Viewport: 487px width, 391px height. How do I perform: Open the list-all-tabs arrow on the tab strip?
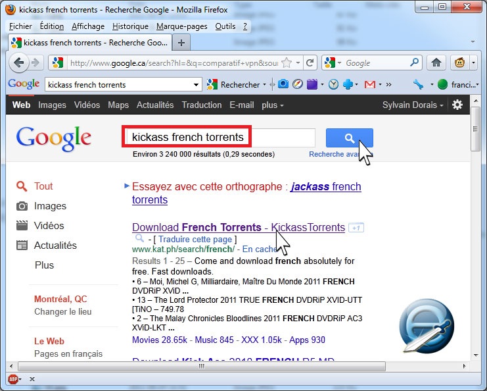coord(473,41)
